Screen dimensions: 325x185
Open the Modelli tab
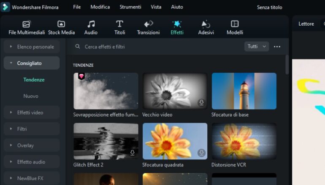[x=235, y=28]
